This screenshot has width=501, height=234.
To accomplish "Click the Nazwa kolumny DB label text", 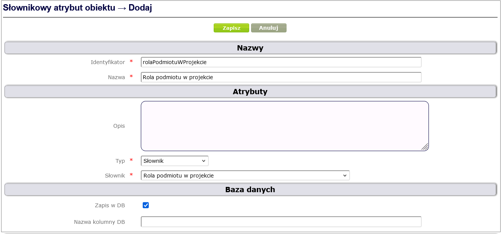I will click(99, 222).
